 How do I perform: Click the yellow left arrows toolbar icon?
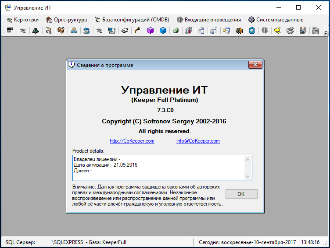(x=277, y=31)
